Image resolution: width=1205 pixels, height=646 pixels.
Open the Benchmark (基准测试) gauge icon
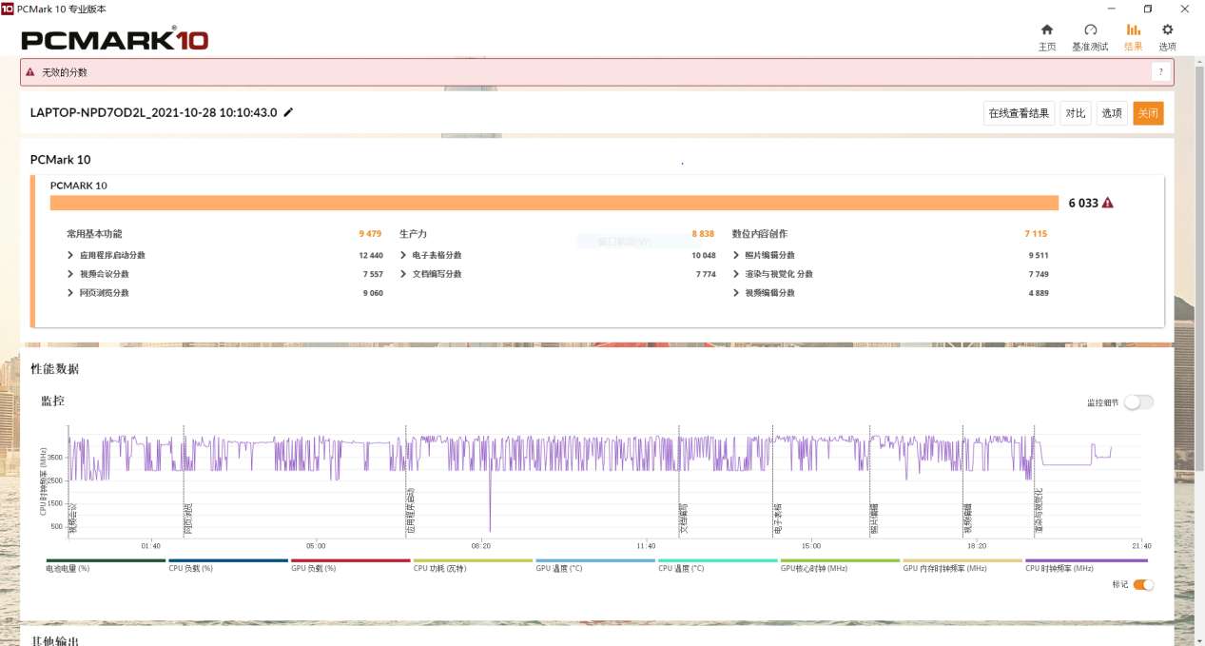tap(1090, 30)
